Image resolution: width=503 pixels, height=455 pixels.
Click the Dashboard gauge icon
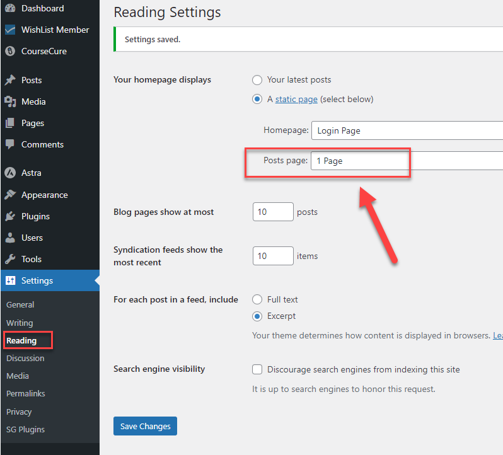(x=10, y=8)
